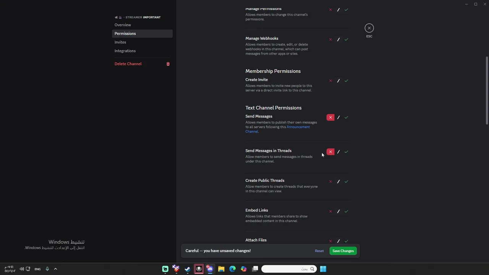Reset the unsaved changes
The width and height of the screenshot is (489, 275).
click(319, 251)
